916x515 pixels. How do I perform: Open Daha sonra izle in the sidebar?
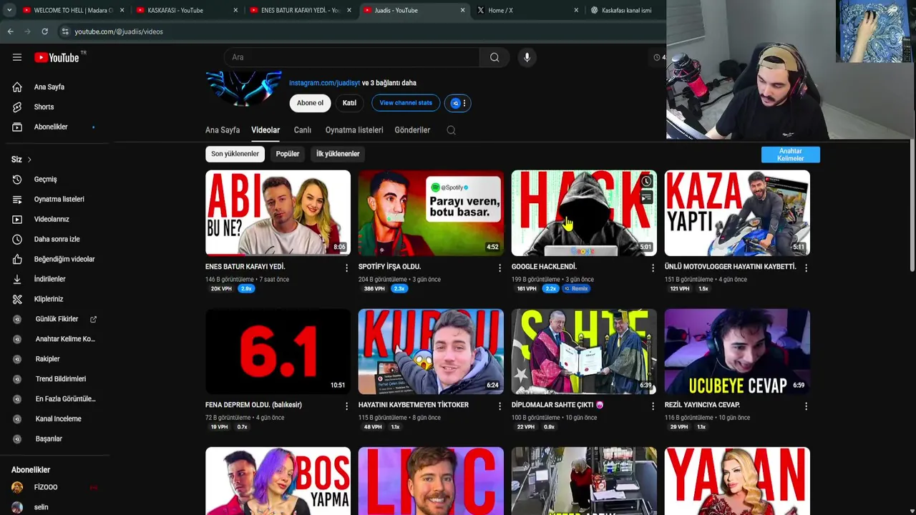pyautogui.click(x=55, y=239)
